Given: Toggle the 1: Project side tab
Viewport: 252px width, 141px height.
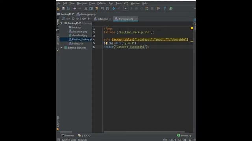Looking at the screenshot, I should pyautogui.click(x=58, y=25).
